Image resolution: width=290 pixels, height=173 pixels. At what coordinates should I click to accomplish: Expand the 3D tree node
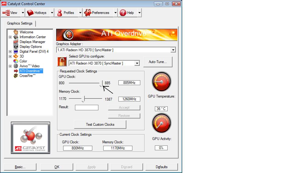point(10,56)
